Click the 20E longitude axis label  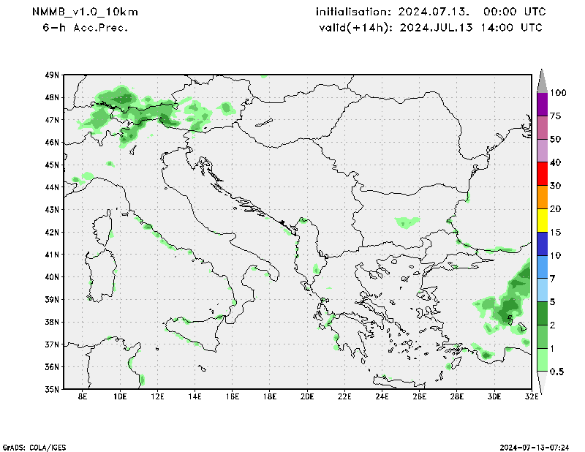click(306, 397)
